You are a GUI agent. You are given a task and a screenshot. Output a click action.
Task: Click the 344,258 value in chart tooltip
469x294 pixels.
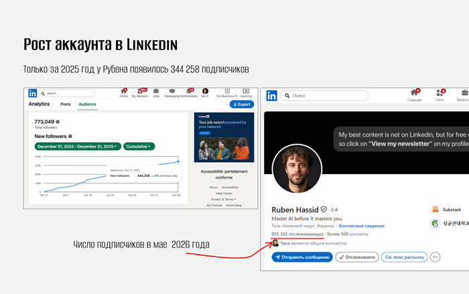coord(143,175)
